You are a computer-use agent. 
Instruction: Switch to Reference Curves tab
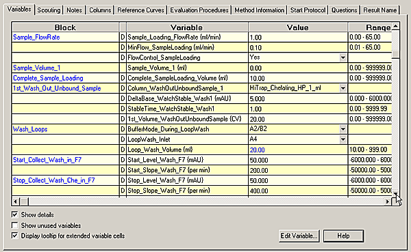140,10
